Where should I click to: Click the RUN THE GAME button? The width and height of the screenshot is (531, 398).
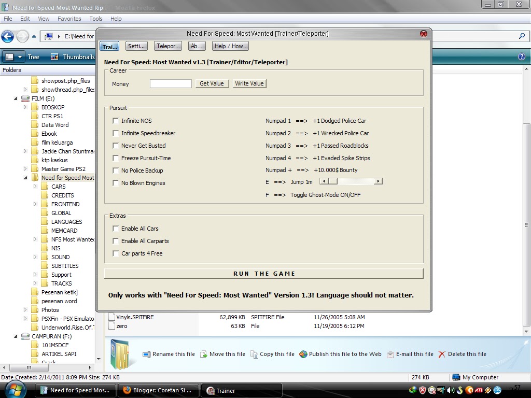pyautogui.click(x=264, y=274)
